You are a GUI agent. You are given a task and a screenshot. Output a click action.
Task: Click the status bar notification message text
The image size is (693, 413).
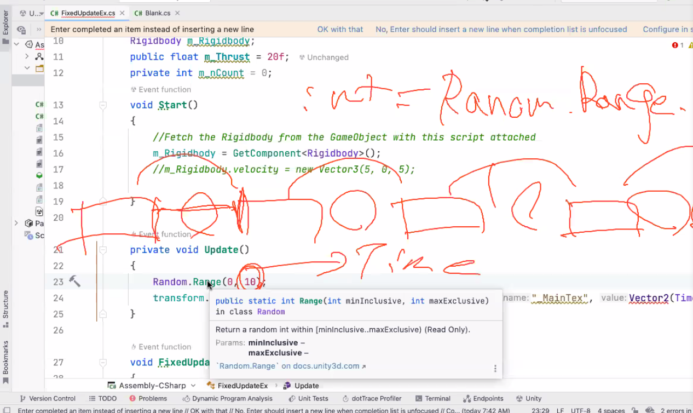[x=264, y=410]
